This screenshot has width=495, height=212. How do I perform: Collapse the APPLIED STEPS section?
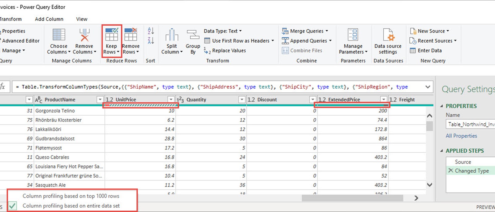441,151
